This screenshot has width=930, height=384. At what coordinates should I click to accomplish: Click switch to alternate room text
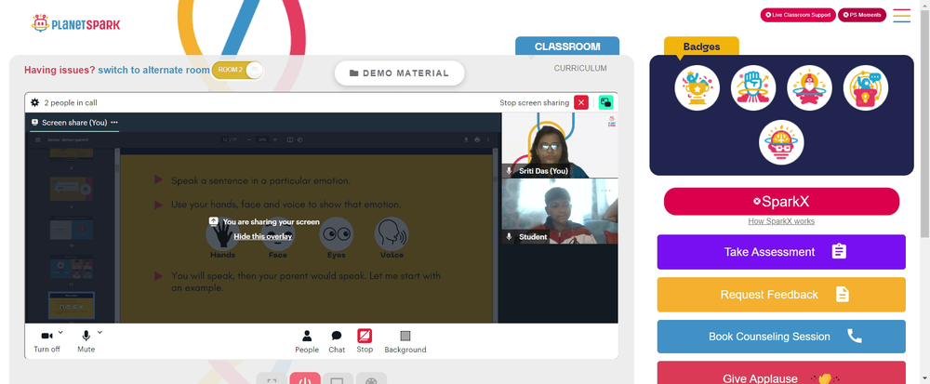pyautogui.click(x=153, y=70)
